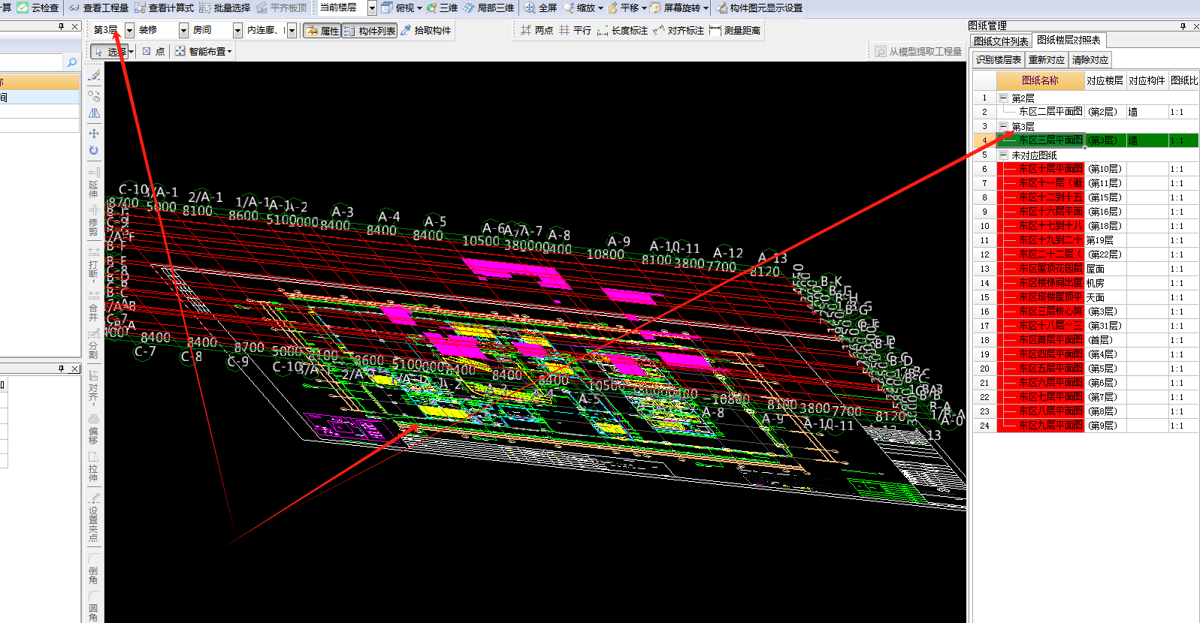Image resolution: width=1200 pixels, height=623 pixels.
Task: Click 合并 merge tool
Action: click(x=94, y=305)
